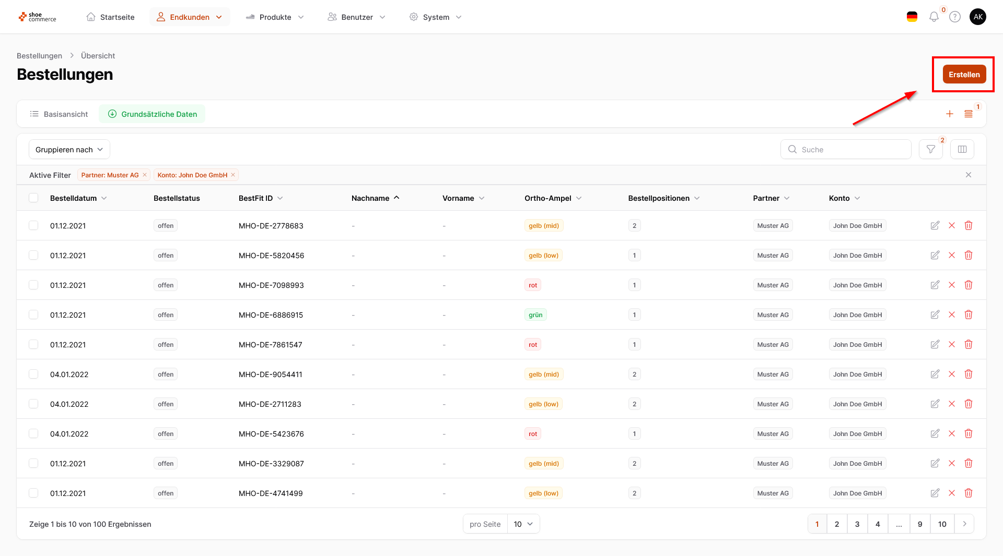Go to Startseite in navigation
This screenshot has width=1003, height=556.
(x=110, y=17)
